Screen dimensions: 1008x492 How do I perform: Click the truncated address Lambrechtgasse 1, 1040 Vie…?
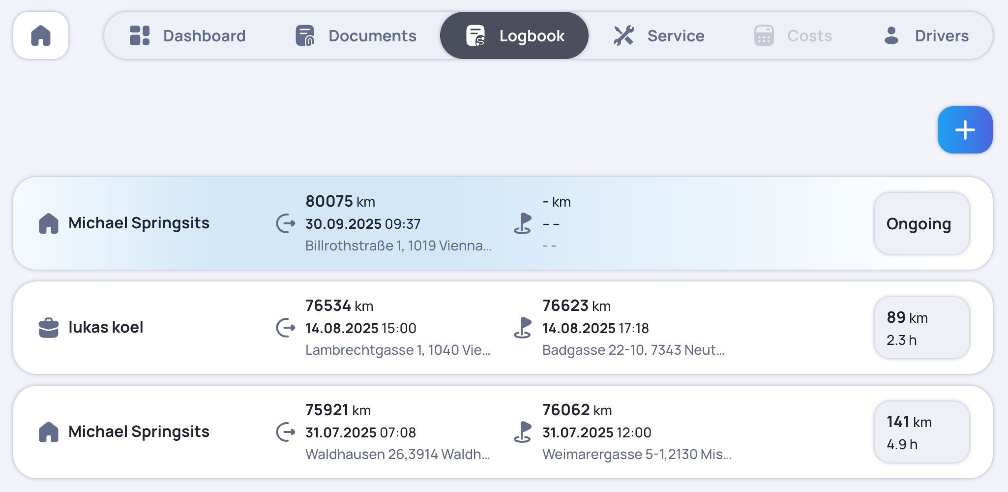(x=398, y=350)
